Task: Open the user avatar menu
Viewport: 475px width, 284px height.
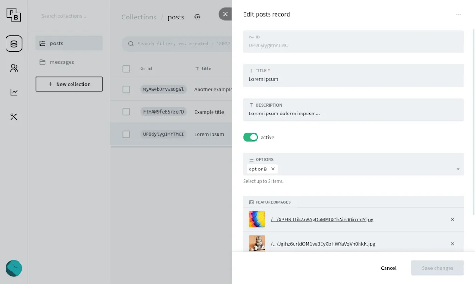Action: [13, 268]
